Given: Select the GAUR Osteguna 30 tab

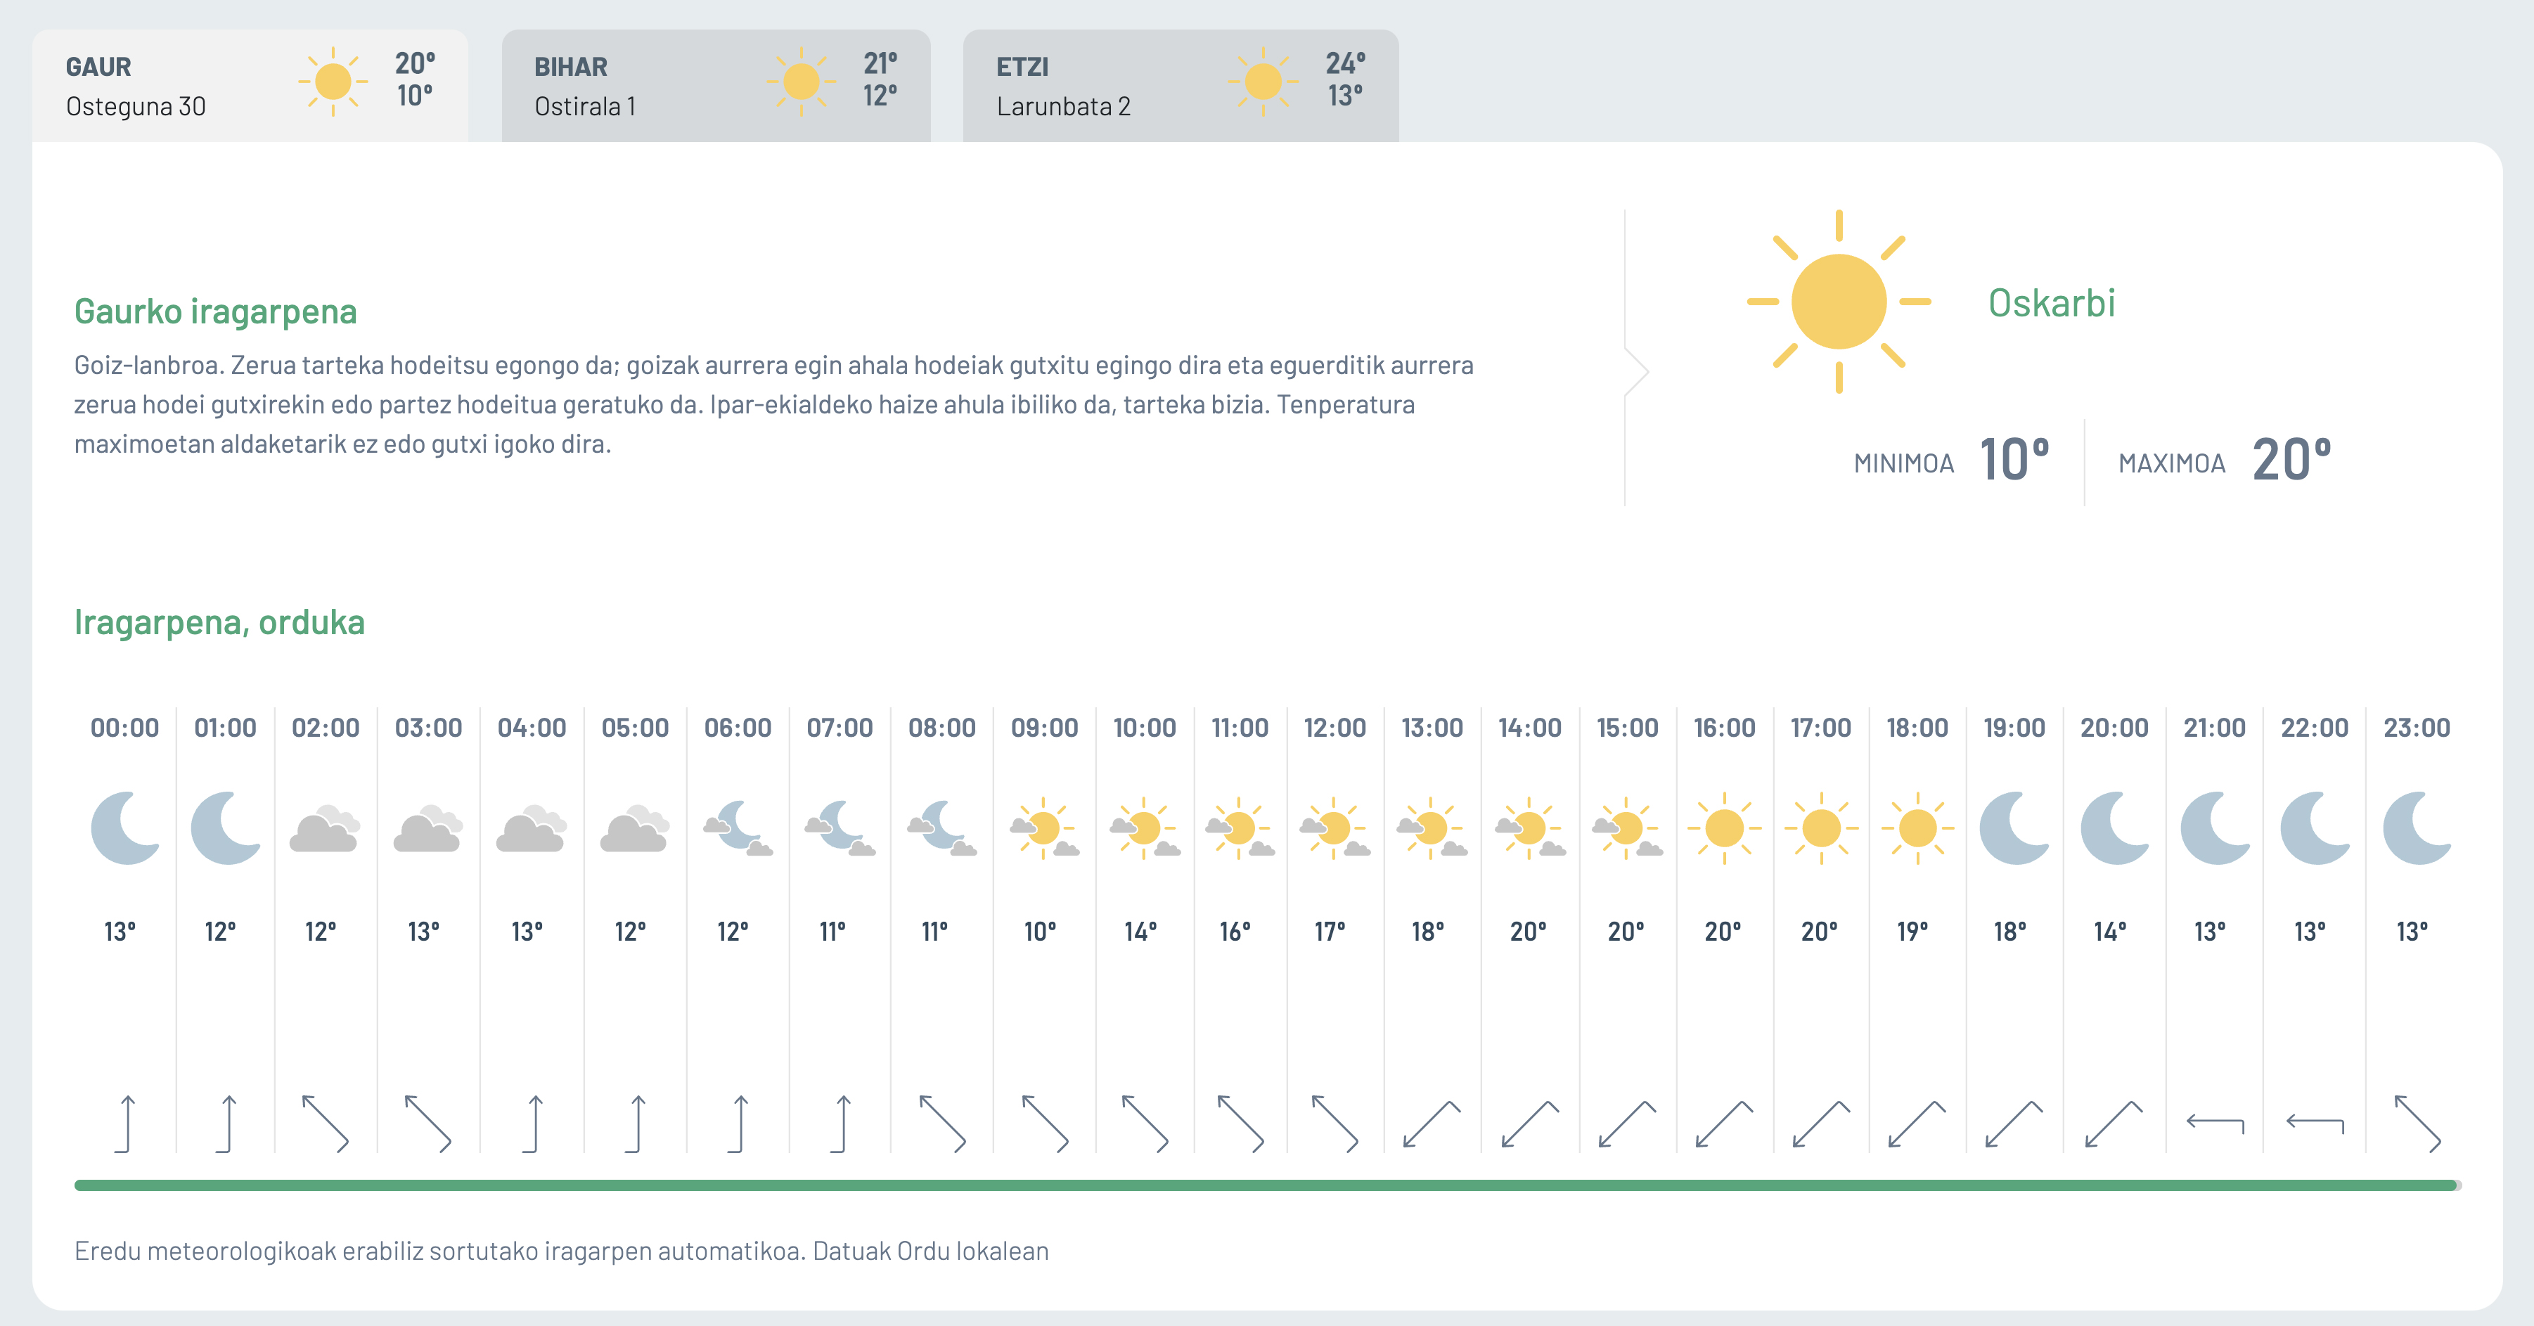Looking at the screenshot, I should [x=250, y=86].
